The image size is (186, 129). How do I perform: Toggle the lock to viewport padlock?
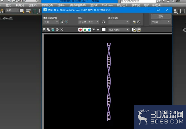click(103, 22)
